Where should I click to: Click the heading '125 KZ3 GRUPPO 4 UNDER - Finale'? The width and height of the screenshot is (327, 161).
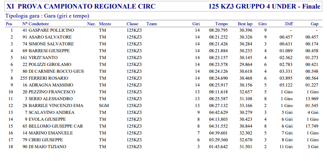264,6
